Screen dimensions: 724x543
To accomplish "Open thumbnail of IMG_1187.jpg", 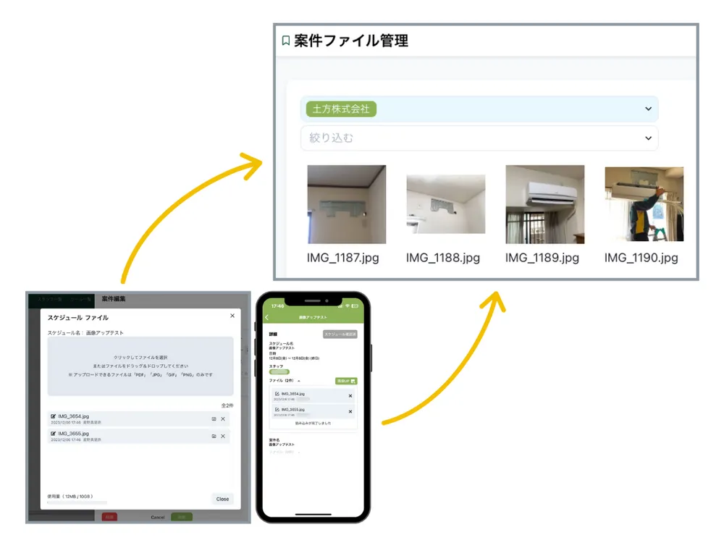I will point(346,204).
